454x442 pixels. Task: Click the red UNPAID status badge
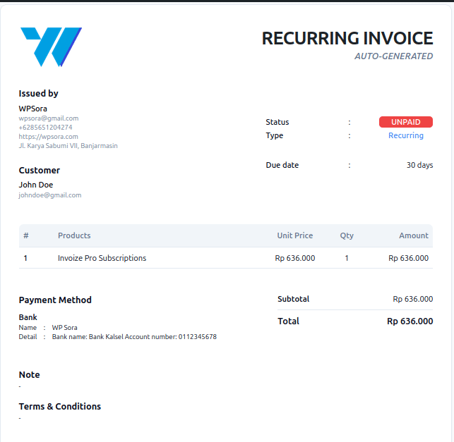405,122
